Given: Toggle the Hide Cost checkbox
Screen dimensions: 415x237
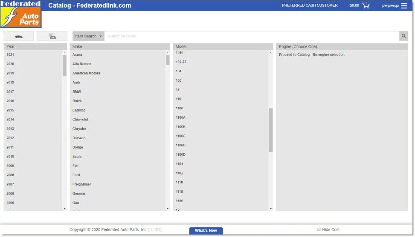Looking at the screenshot, I should click(x=319, y=230).
